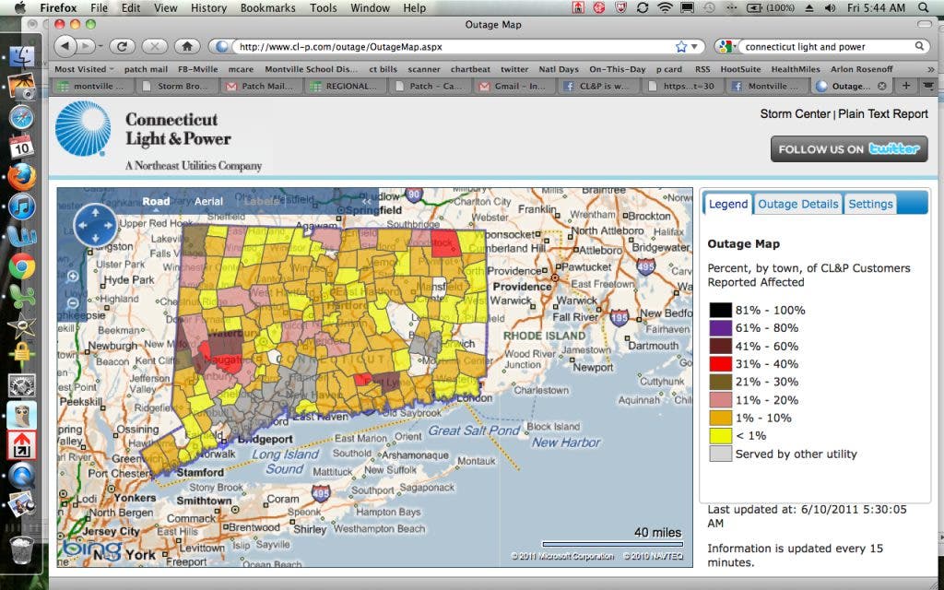Pan the map up with the compass arrow
This screenshot has height=590, width=944.
(x=95, y=211)
